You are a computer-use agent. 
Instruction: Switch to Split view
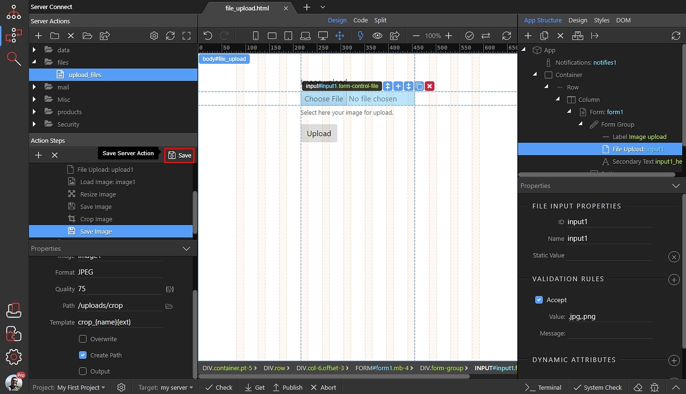tap(380, 20)
